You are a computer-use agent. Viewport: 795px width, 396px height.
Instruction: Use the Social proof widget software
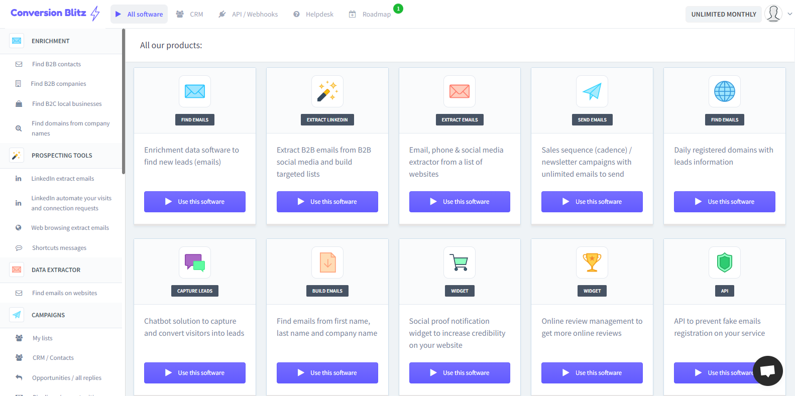tap(460, 373)
